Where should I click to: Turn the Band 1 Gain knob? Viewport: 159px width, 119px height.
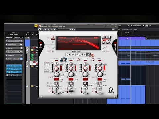(56, 74)
